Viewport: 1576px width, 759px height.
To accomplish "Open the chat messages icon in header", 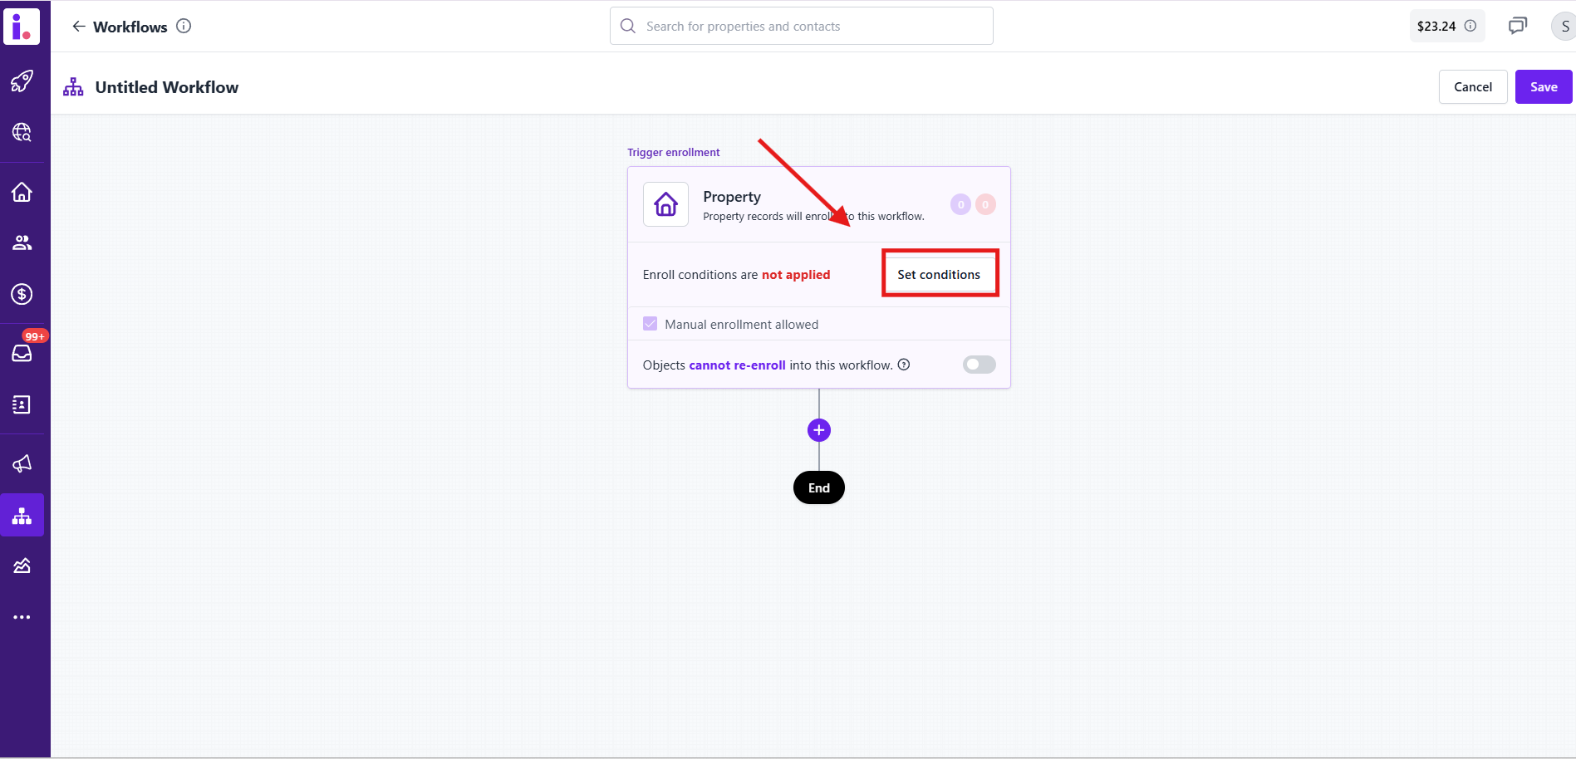I will (1517, 26).
